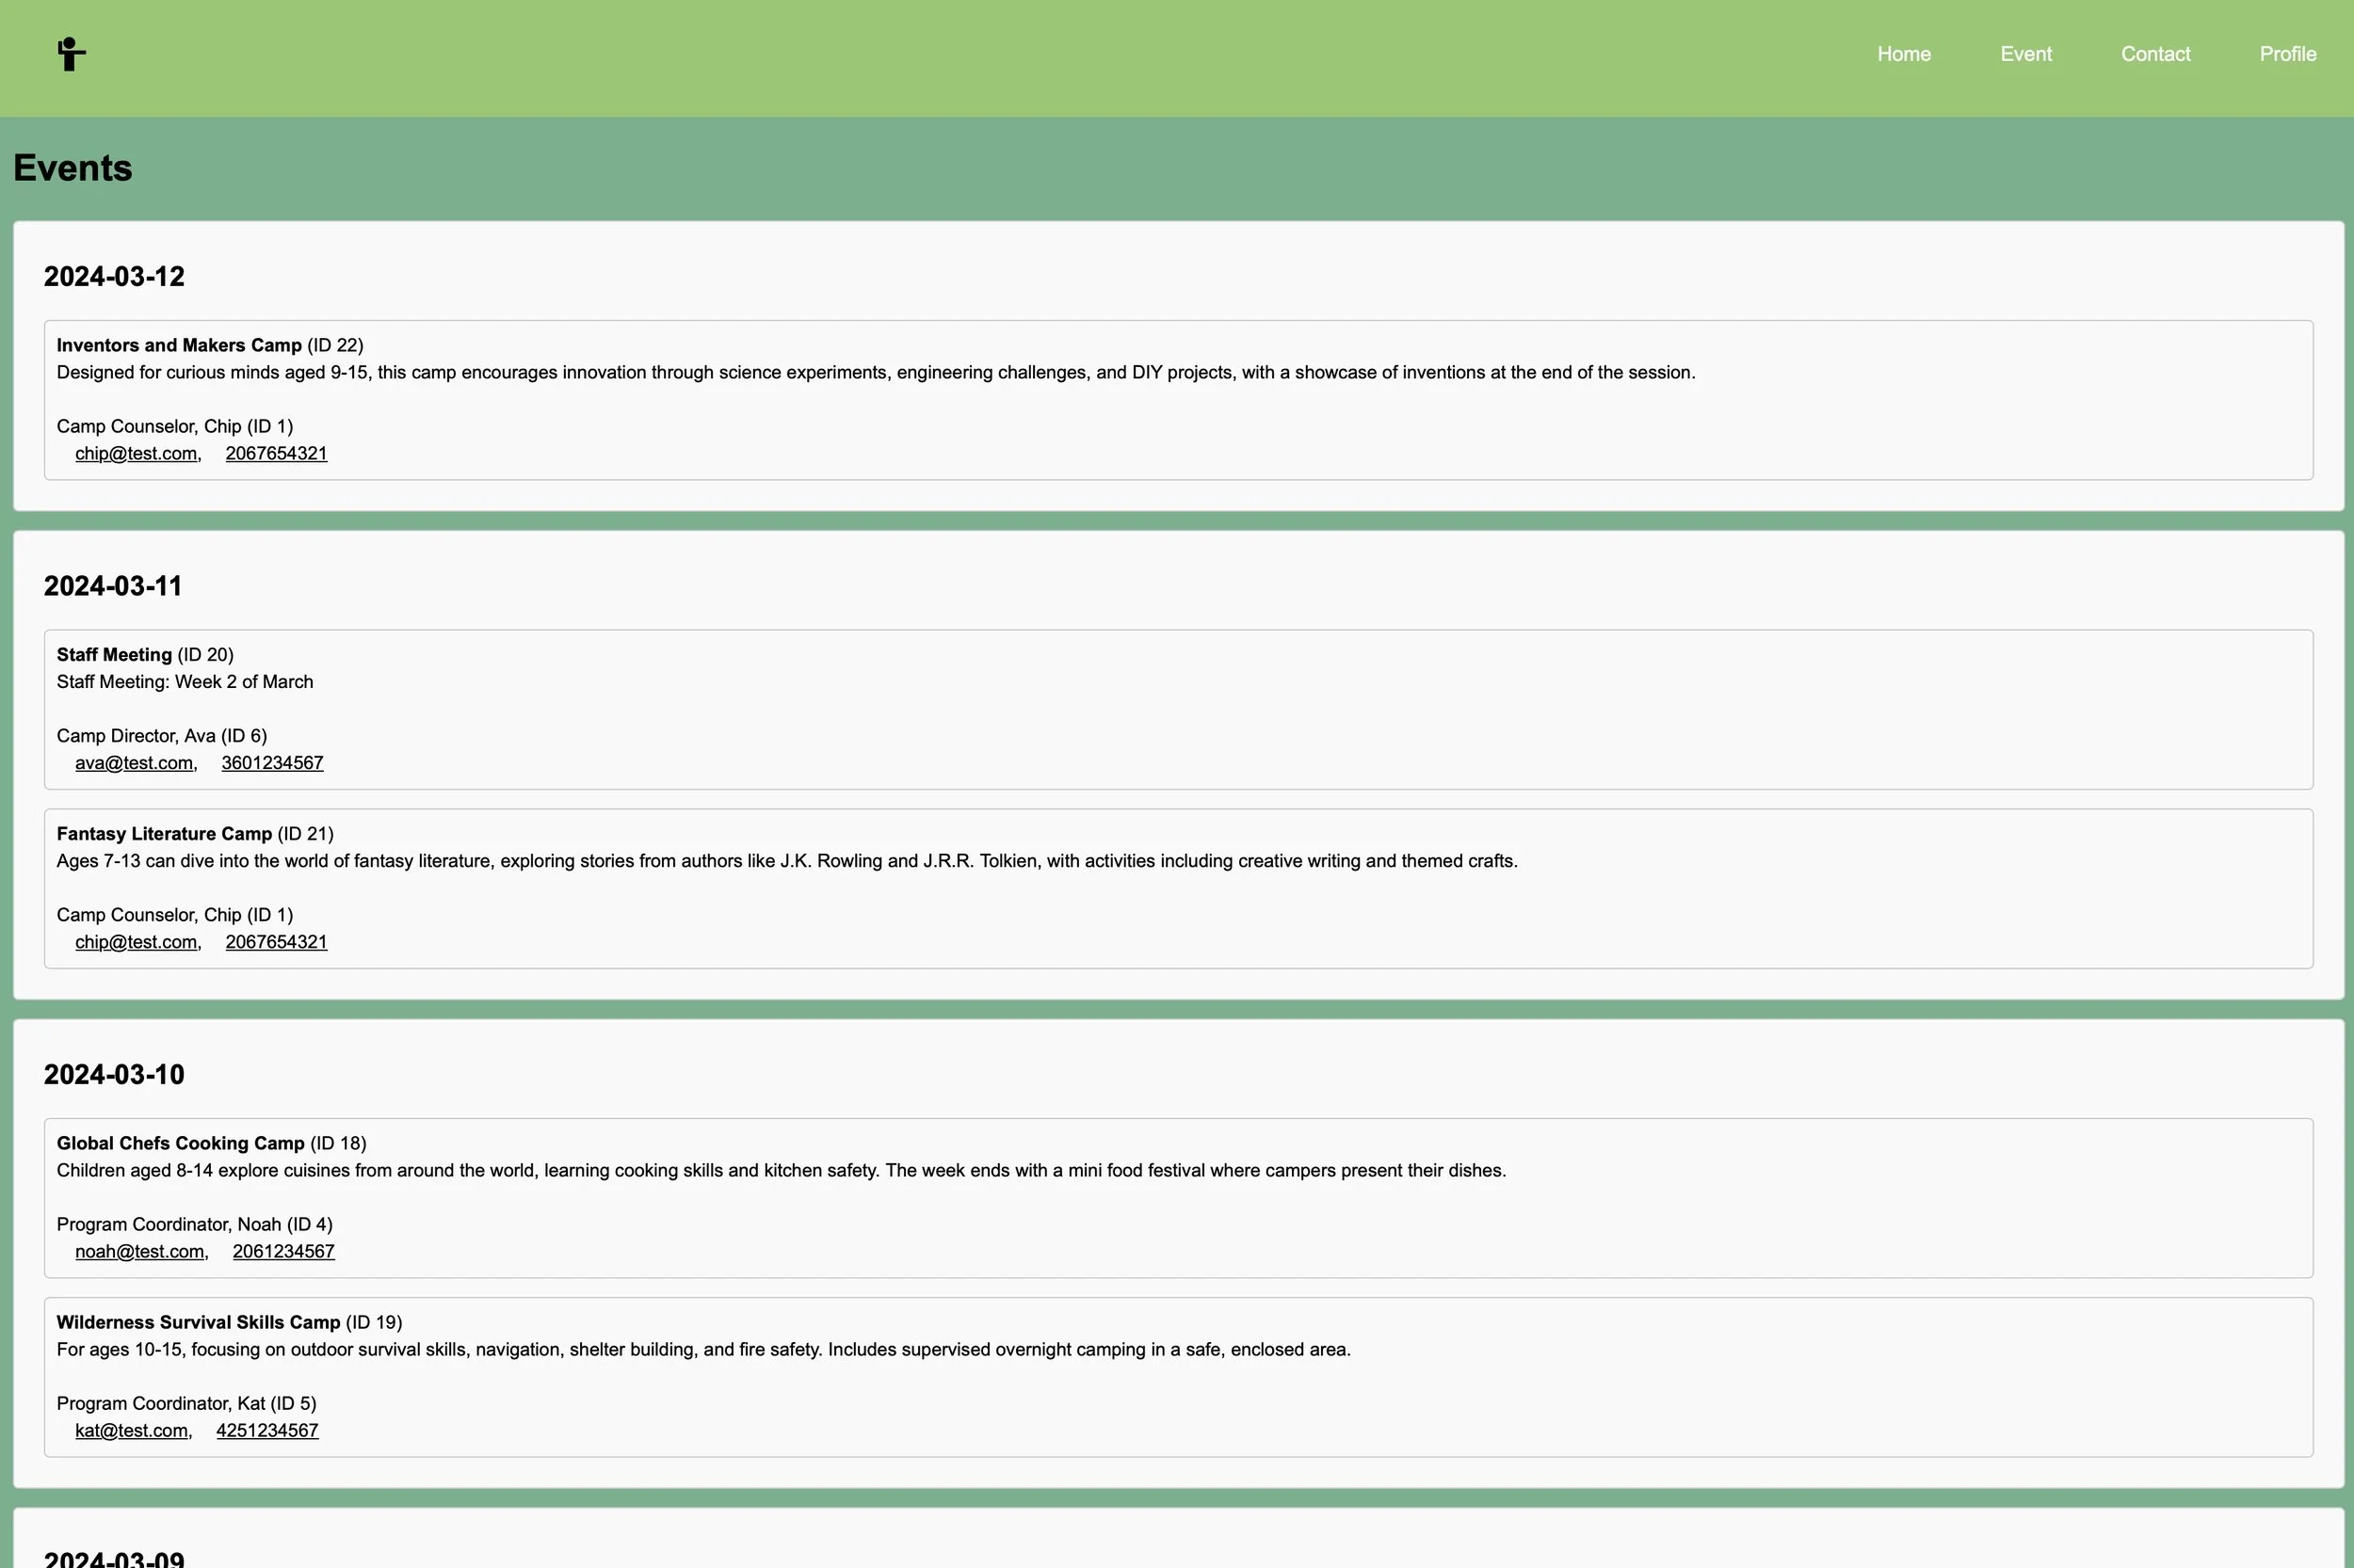2354x1568 pixels.
Task: Select the Staff Meeting event title
Action: coord(114,655)
